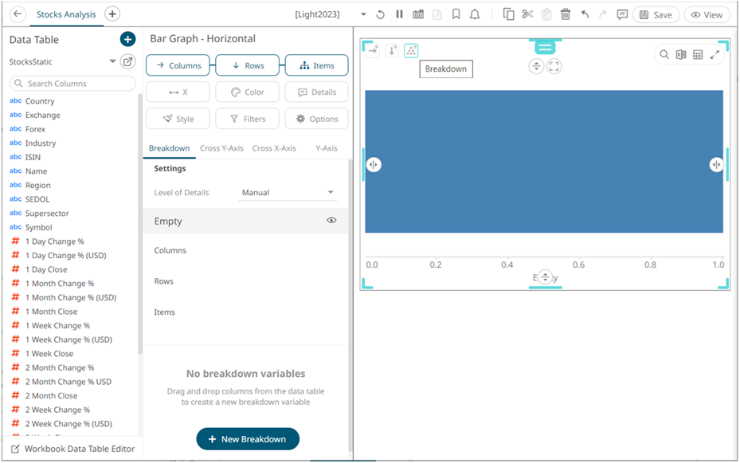
Task: Pause data updates with the pause icon
Action: coord(399,14)
